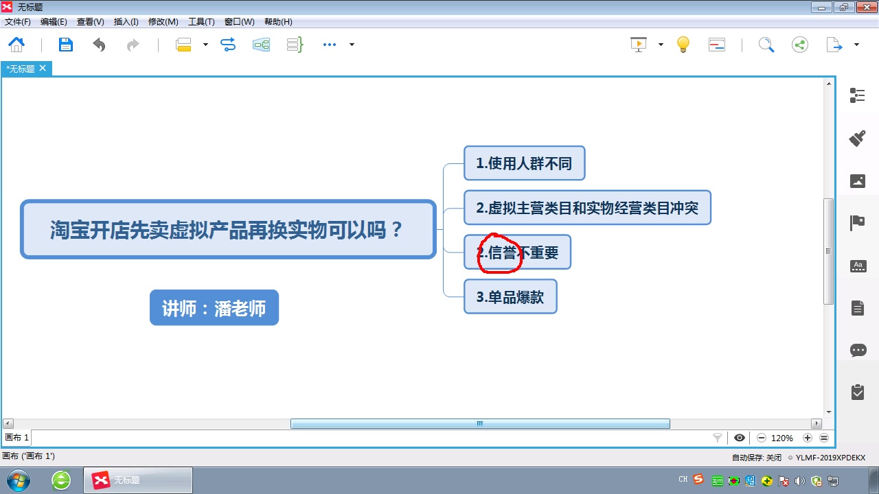879x494 pixels.
Task: Select topic 信誉不重要
Action: pyautogui.click(x=517, y=252)
